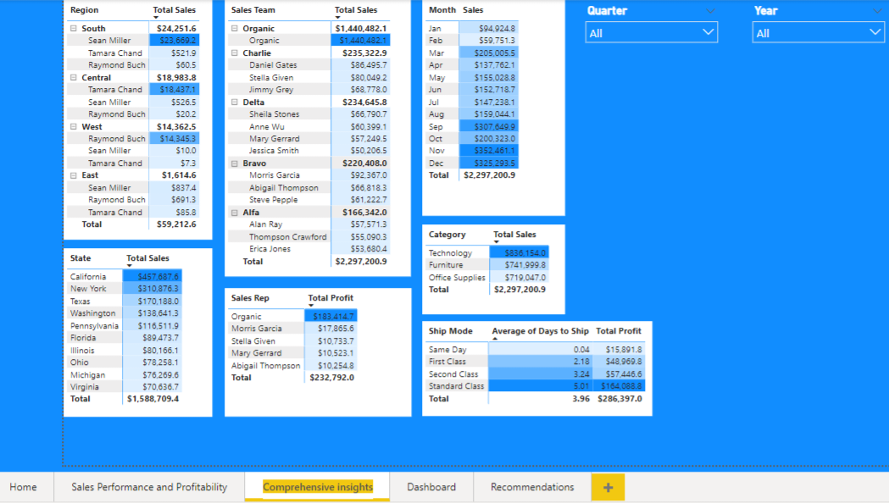The image size is (889, 503).
Task: Open the Year slicer header chevron
Action: coord(876,10)
